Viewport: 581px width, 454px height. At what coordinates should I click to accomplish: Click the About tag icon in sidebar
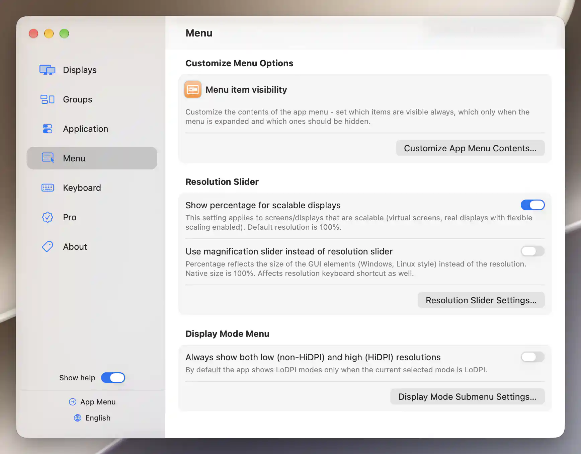[47, 246]
